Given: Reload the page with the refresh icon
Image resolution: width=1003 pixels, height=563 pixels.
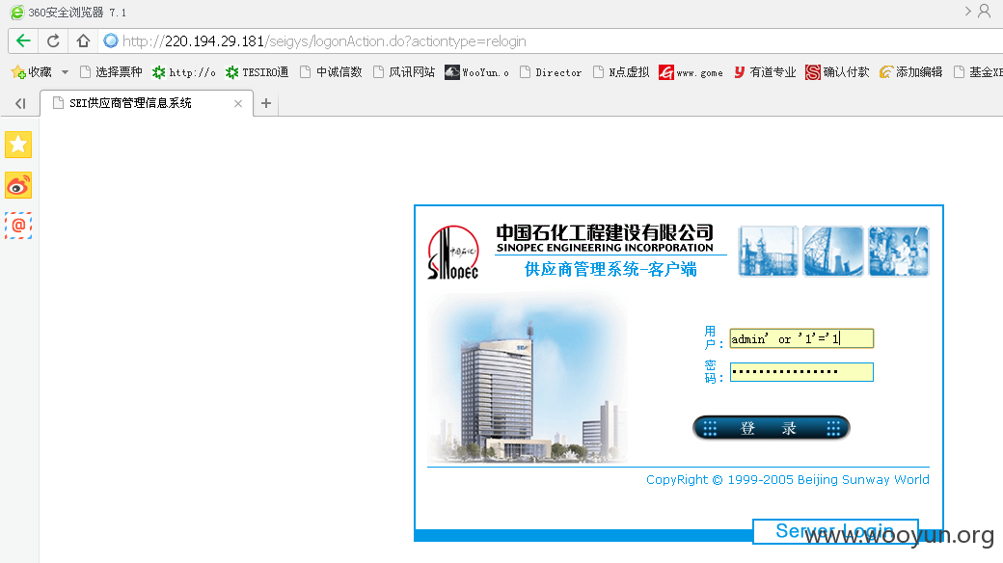Looking at the screenshot, I should point(53,40).
